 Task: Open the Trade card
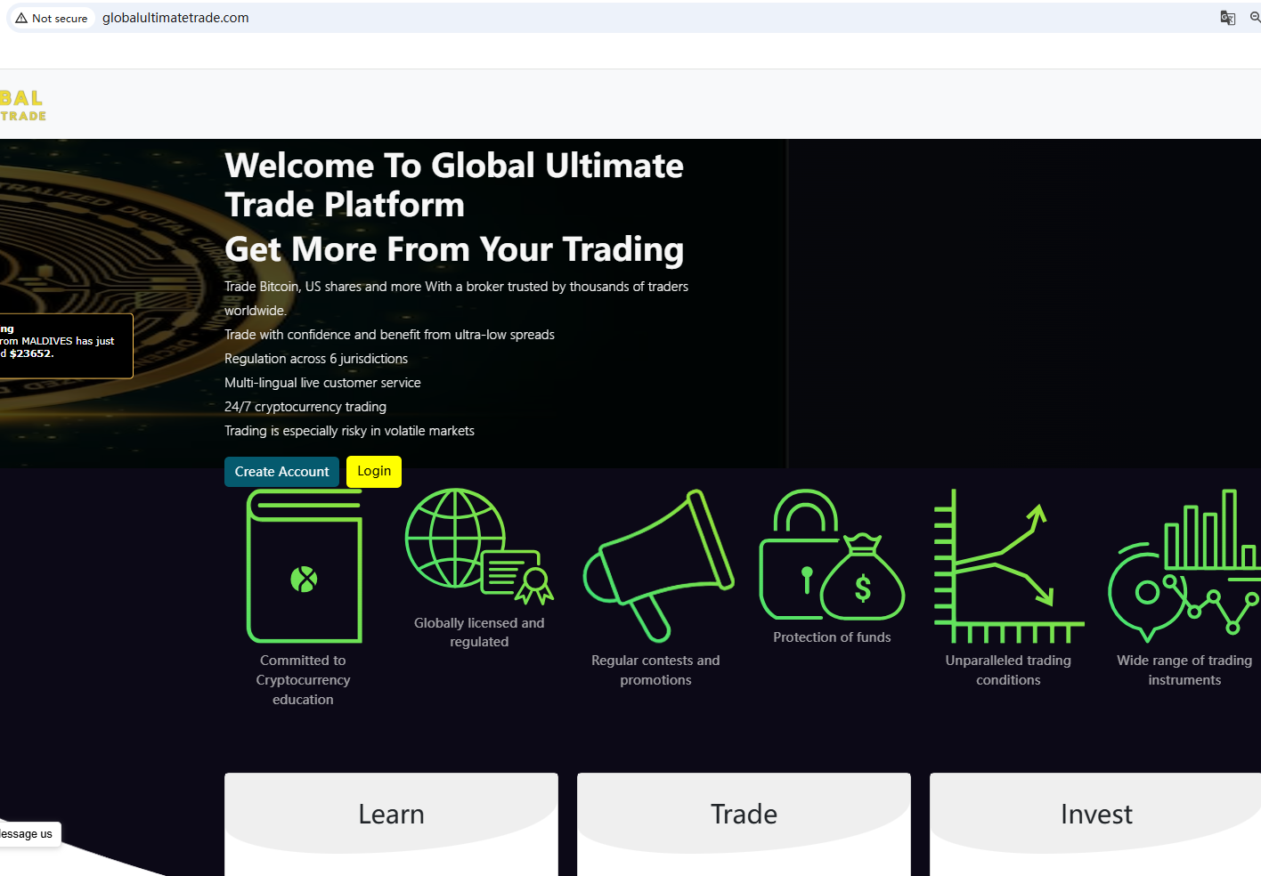coord(744,814)
